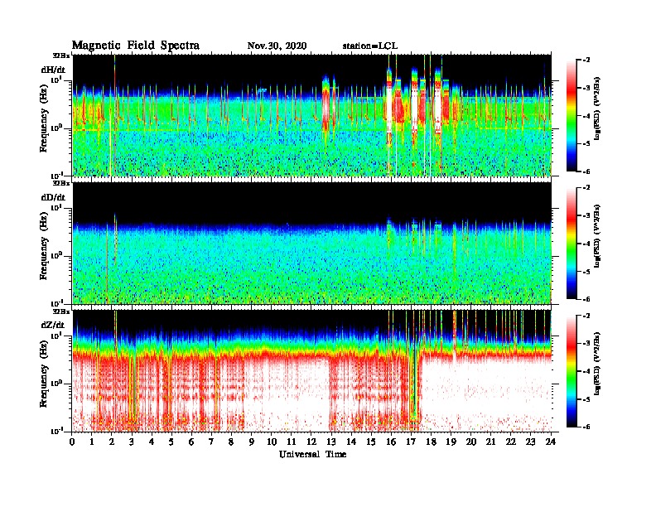Click hour "24" on the time axis
This screenshot has height=507, width=656.
click(551, 442)
